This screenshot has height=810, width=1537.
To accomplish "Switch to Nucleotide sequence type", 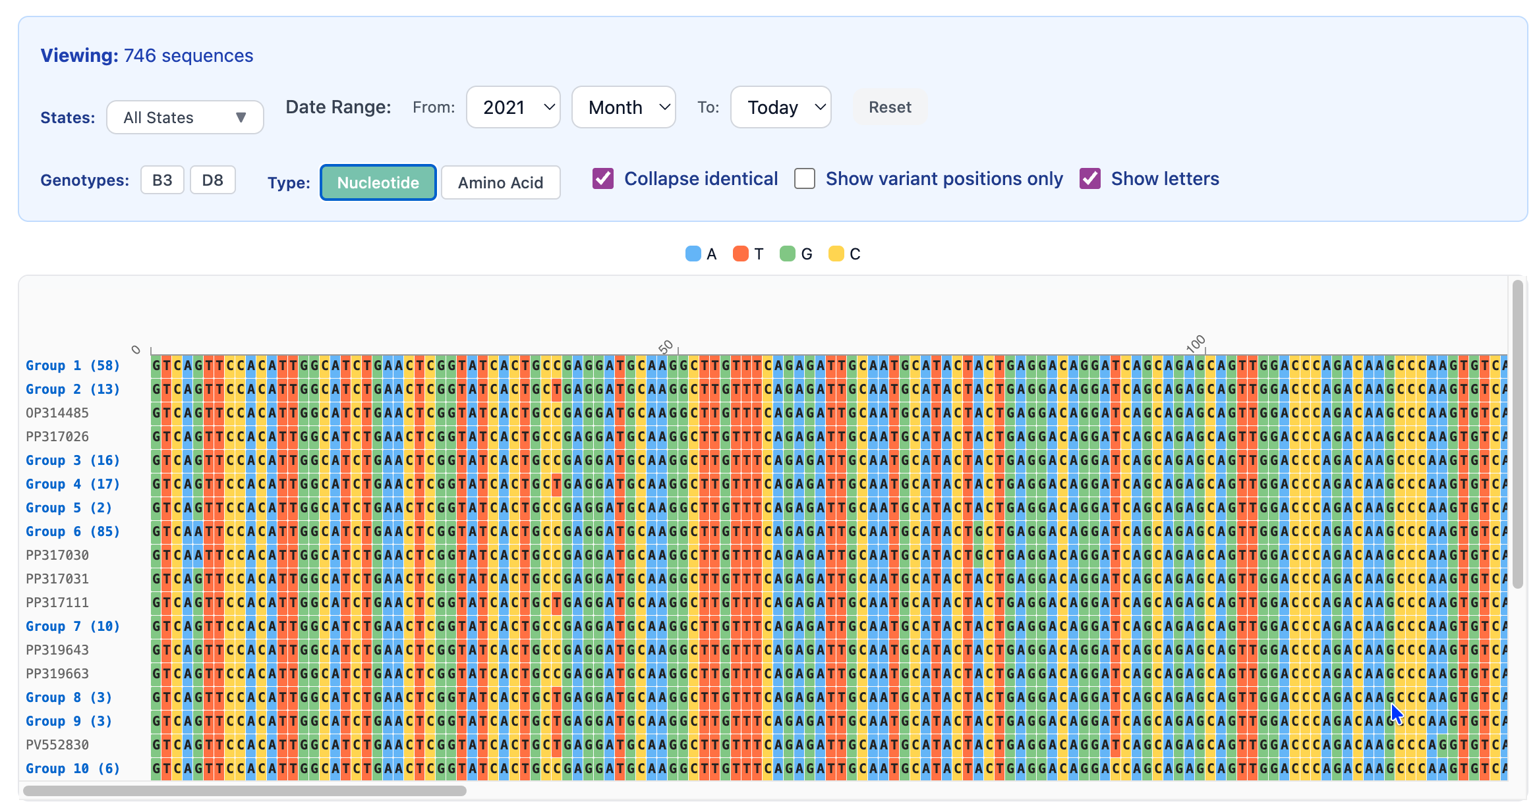I will (378, 182).
